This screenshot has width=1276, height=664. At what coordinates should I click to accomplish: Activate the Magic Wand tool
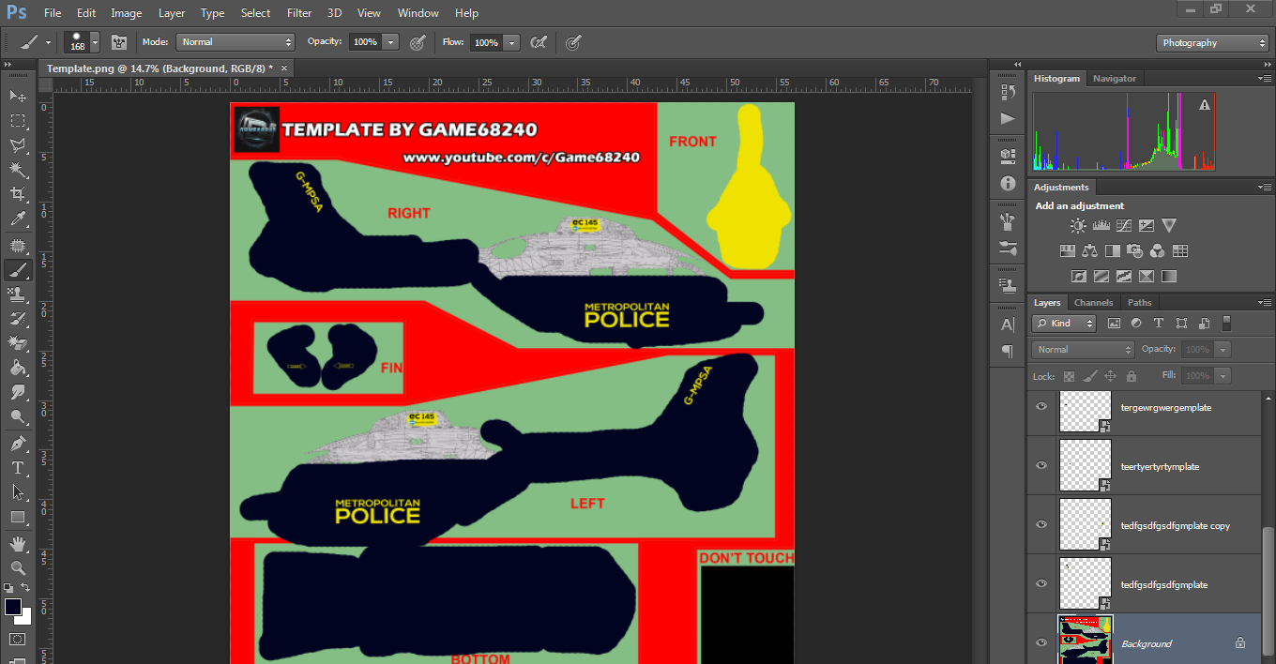(x=17, y=170)
